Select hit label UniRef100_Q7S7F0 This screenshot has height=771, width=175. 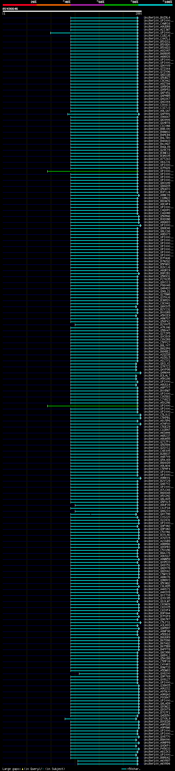point(157,442)
